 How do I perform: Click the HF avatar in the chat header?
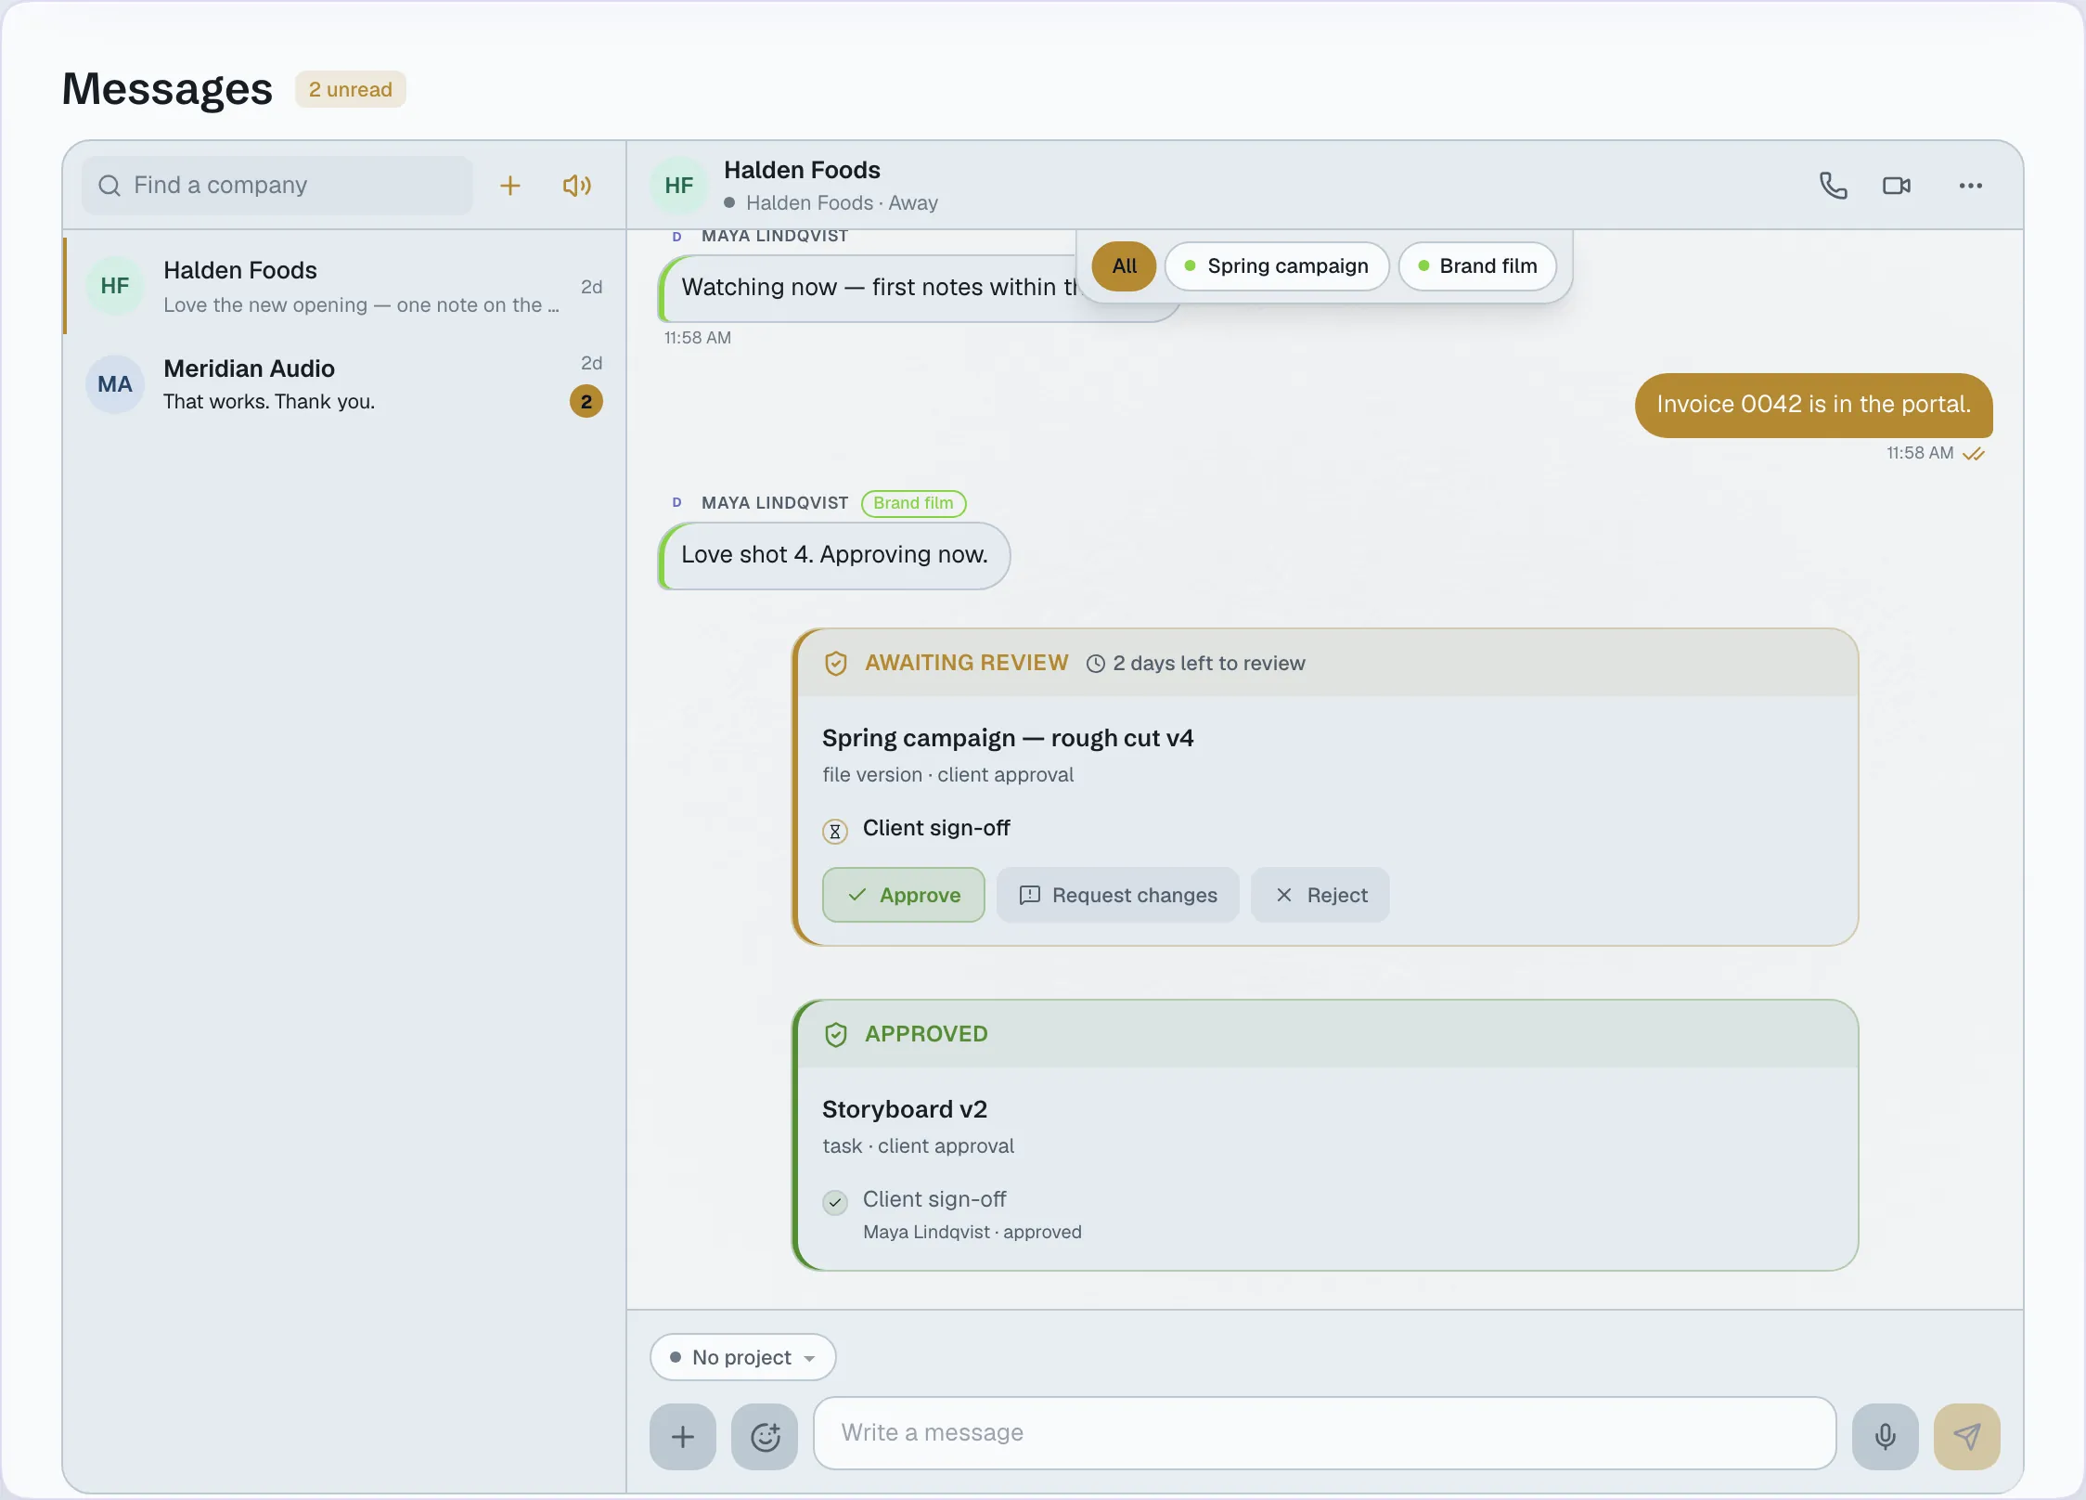[x=679, y=186]
